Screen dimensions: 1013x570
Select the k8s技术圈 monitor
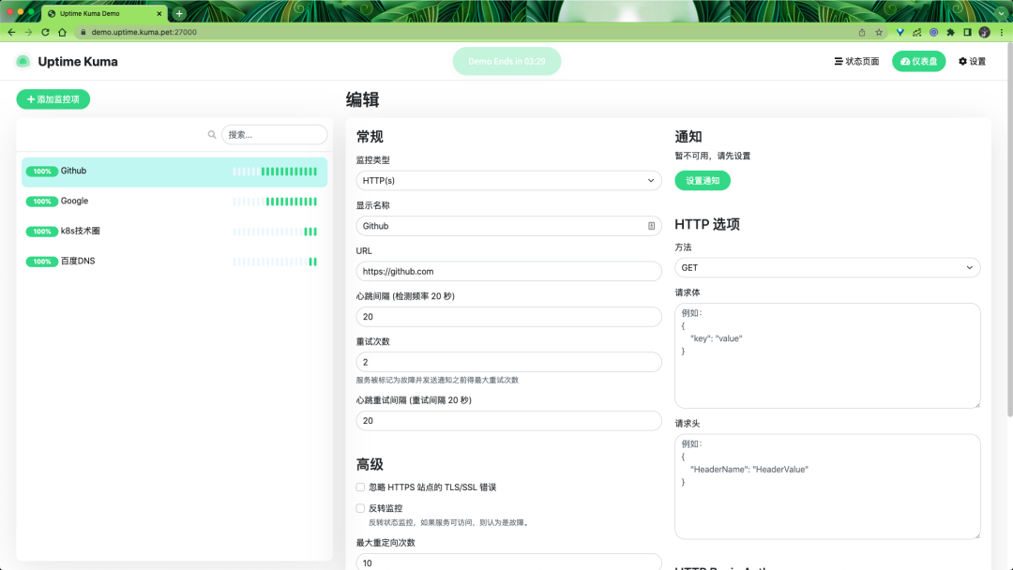coord(174,232)
